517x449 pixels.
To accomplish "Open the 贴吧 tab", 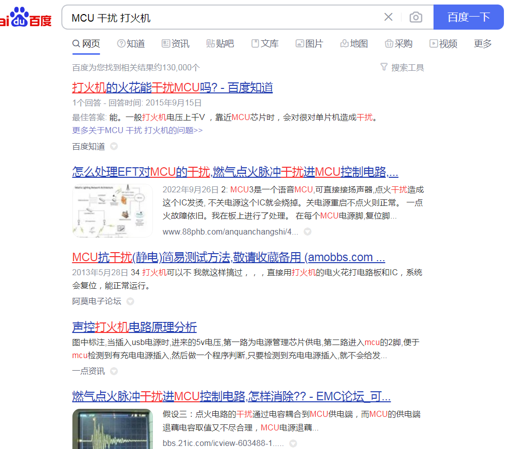I will tap(220, 44).
